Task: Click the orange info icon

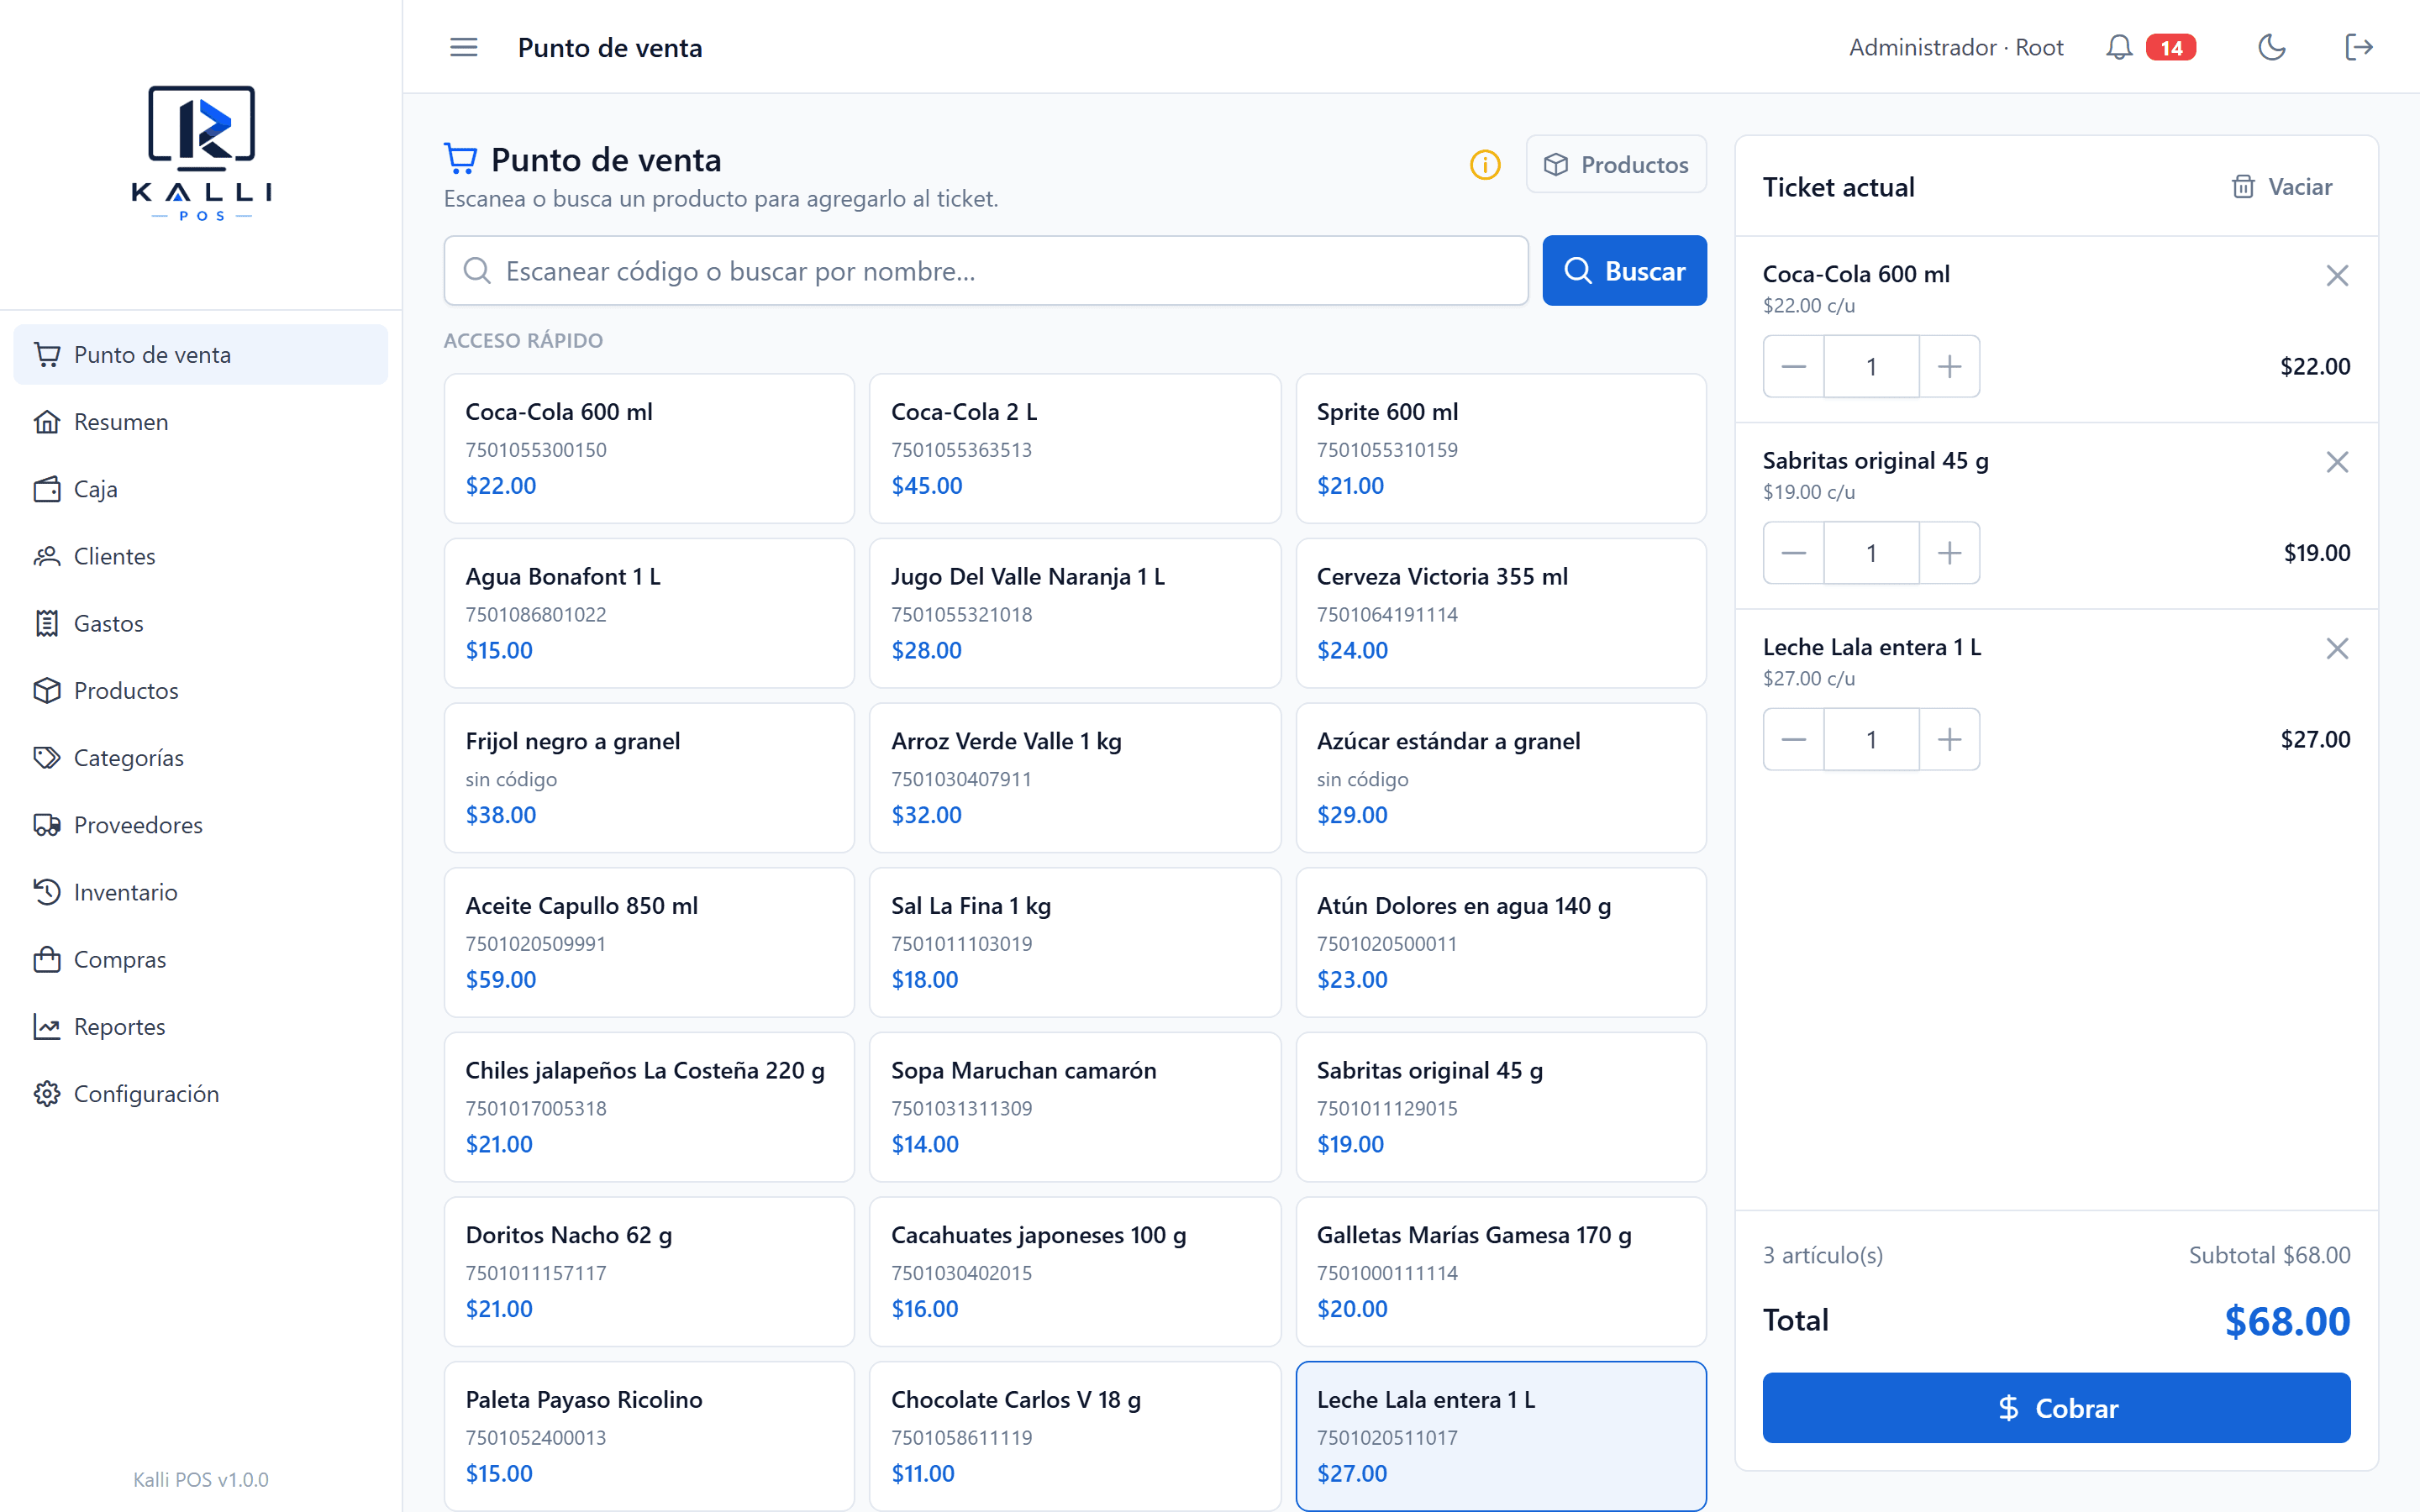Action: tap(1485, 164)
